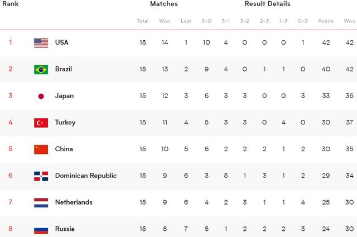Click the Matches group header
The height and width of the screenshot is (237, 357).
[x=164, y=4]
